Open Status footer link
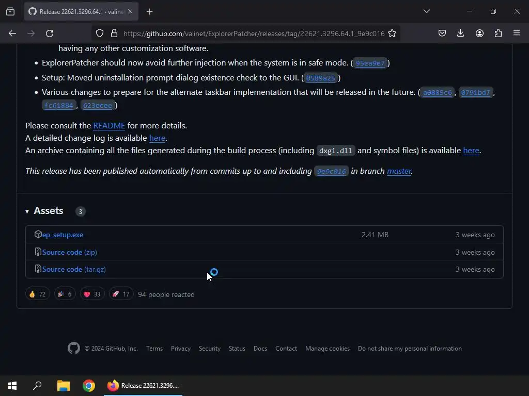The height and width of the screenshot is (396, 529). click(x=237, y=349)
